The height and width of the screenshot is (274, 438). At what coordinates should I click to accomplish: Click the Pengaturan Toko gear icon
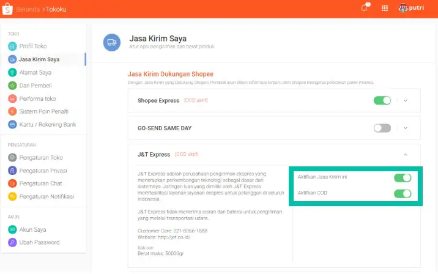(12, 158)
